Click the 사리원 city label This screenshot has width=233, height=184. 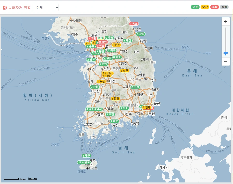pos(77,21)
